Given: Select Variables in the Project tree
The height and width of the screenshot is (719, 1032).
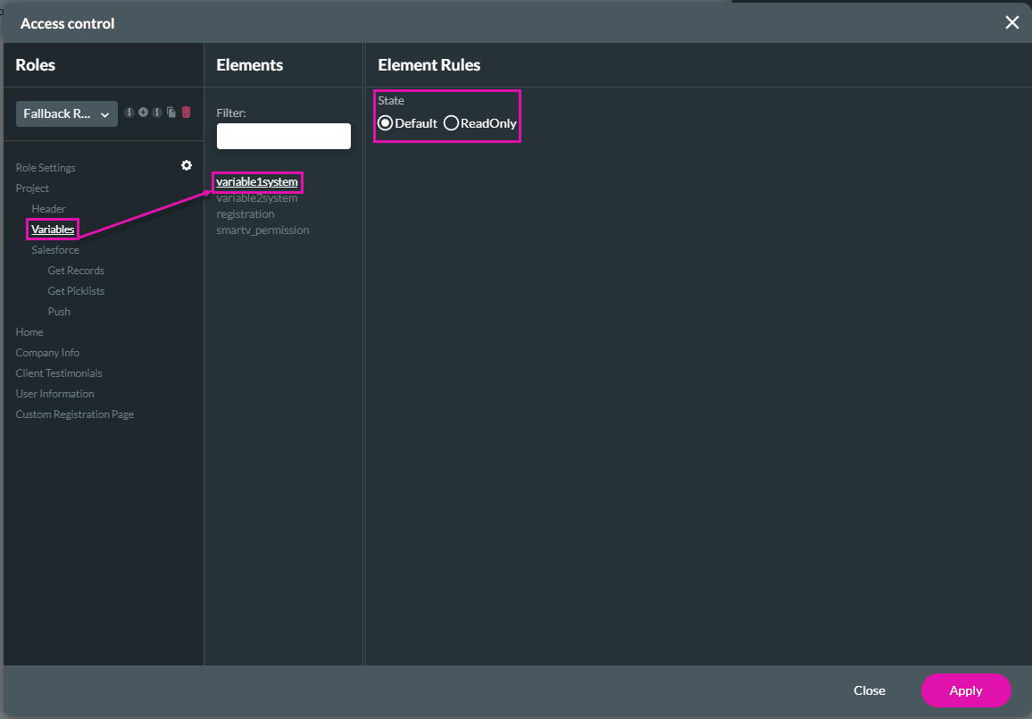Looking at the screenshot, I should pyautogui.click(x=53, y=230).
